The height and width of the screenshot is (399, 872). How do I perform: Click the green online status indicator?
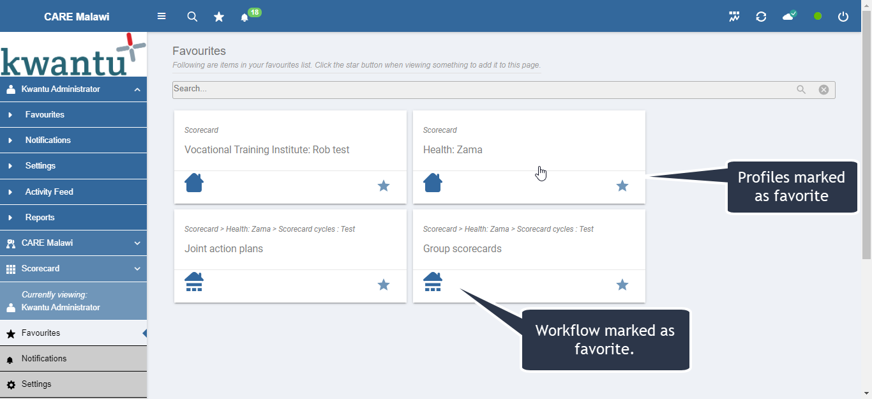[x=818, y=17]
